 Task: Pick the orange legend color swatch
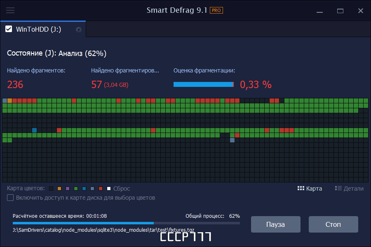tap(59, 189)
